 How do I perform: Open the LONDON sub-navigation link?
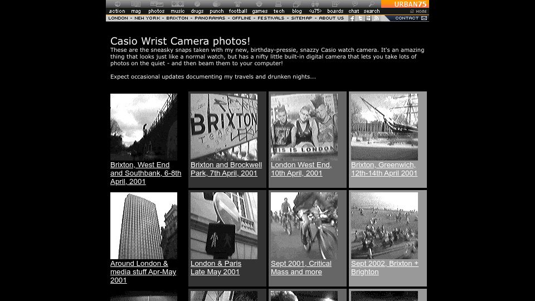tap(118, 18)
